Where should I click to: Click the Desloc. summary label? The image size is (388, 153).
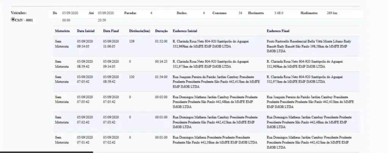(182, 13)
